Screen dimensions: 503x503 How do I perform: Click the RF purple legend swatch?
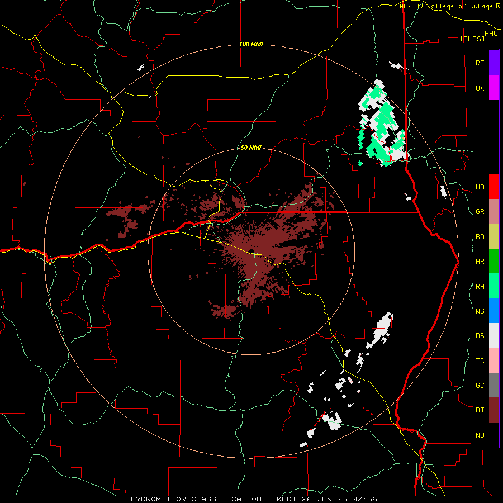tap(493, 63)
